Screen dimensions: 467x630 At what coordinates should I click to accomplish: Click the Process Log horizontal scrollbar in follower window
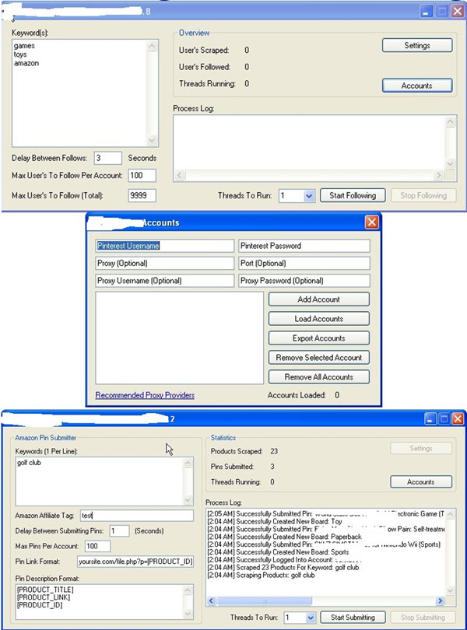point(309,175)
